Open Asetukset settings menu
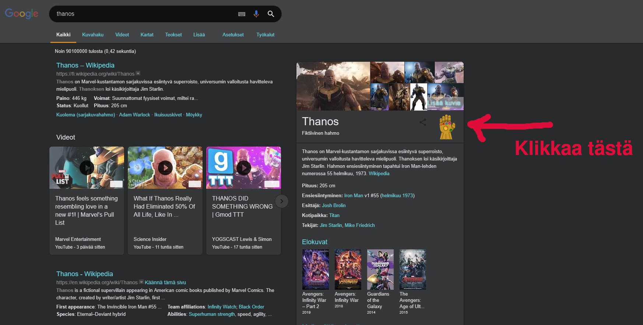Viewport: 643px width, 325px height. click(233, 35)
